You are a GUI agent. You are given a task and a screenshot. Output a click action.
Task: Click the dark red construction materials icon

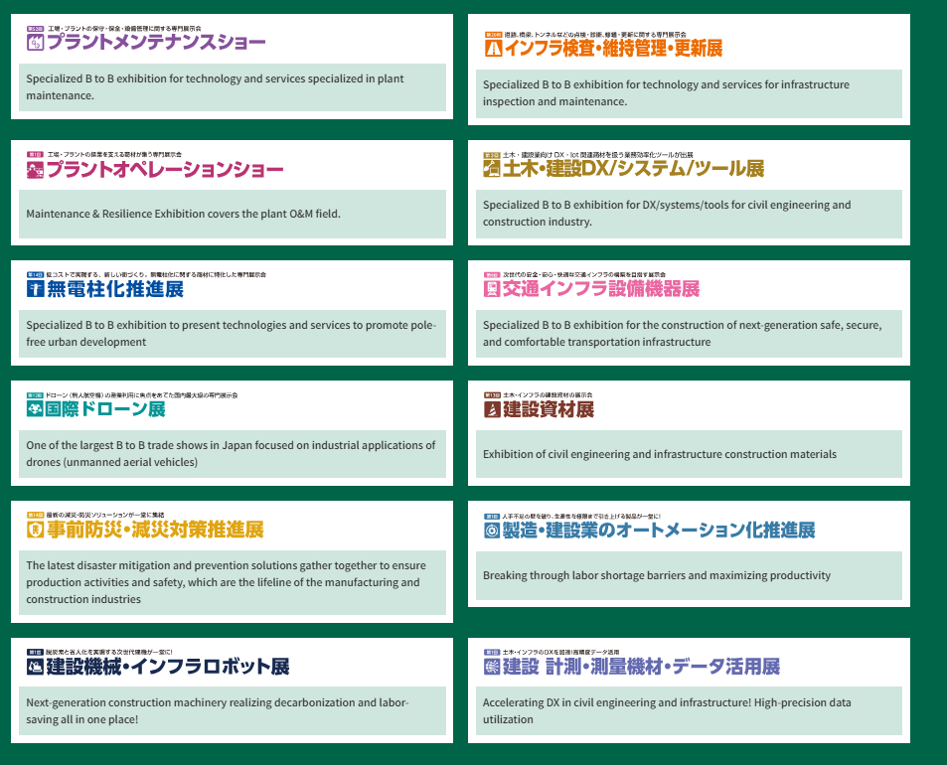491,409
